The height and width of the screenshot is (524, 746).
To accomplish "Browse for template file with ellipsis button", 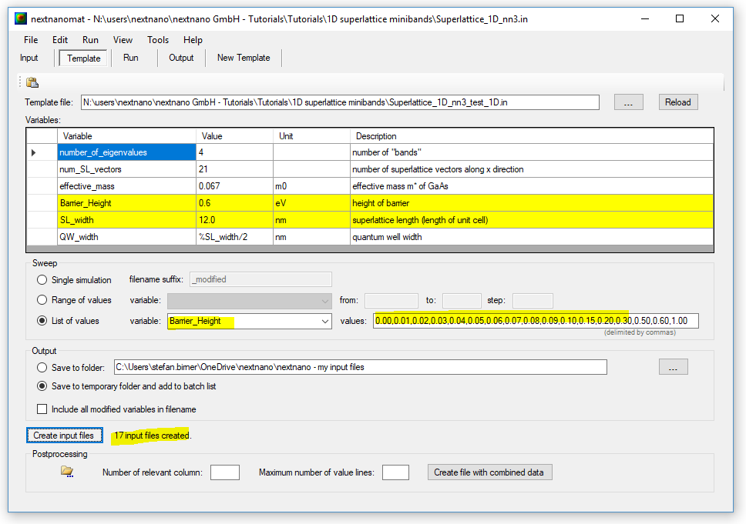I will [628, 102].
